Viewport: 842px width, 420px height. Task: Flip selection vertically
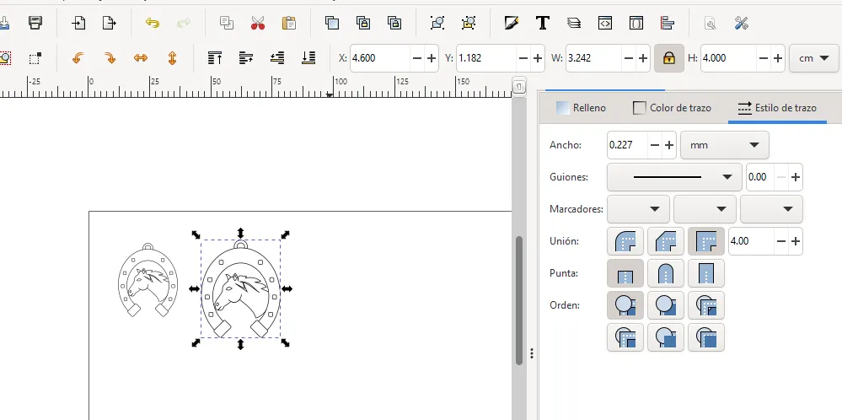(x=172, y=58)
